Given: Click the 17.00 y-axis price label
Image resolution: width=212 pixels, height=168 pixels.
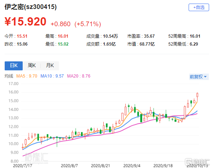Looking at the screenshot, I should coord(13,84).
